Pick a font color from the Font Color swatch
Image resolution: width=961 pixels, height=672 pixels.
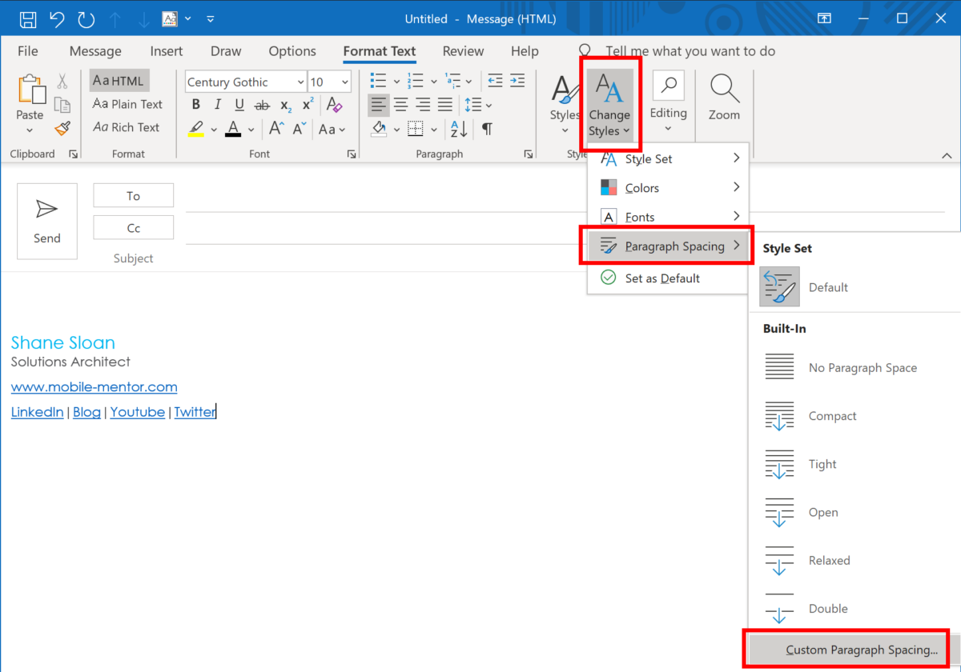click(232, 128)
